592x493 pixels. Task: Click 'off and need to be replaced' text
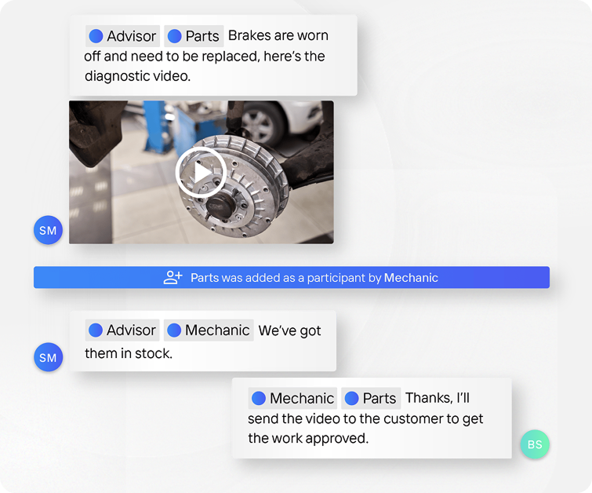pyautogui.click(x=172, y=57)
